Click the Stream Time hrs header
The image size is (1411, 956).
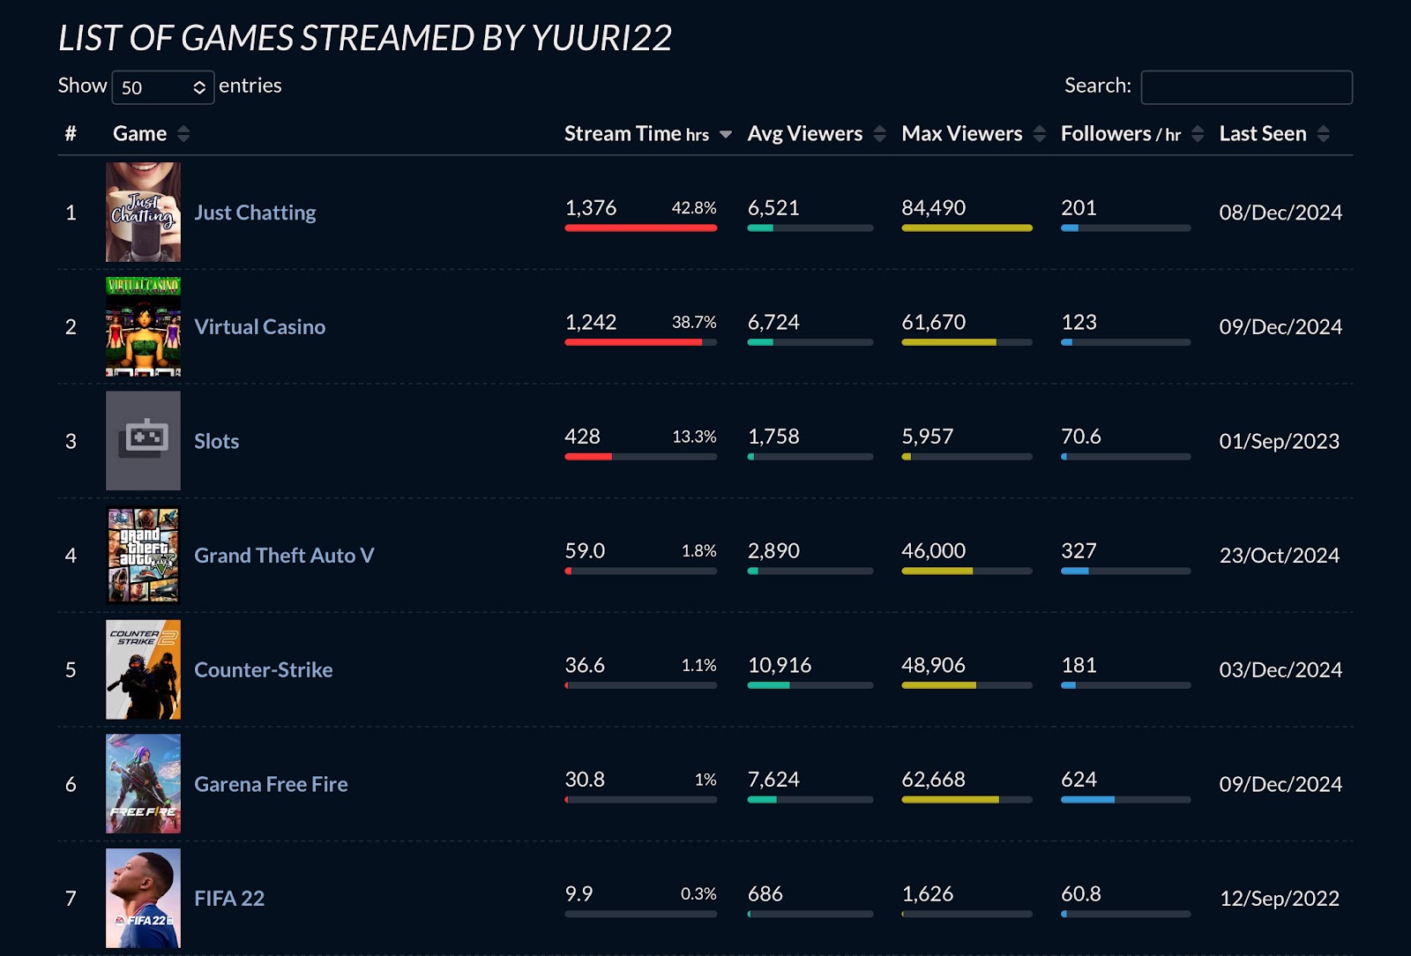point(637,134)
